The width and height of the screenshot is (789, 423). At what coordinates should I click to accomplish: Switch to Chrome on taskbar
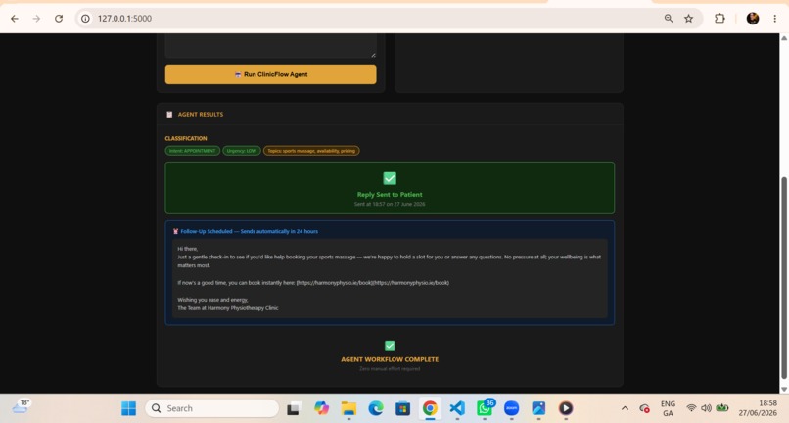430,408
